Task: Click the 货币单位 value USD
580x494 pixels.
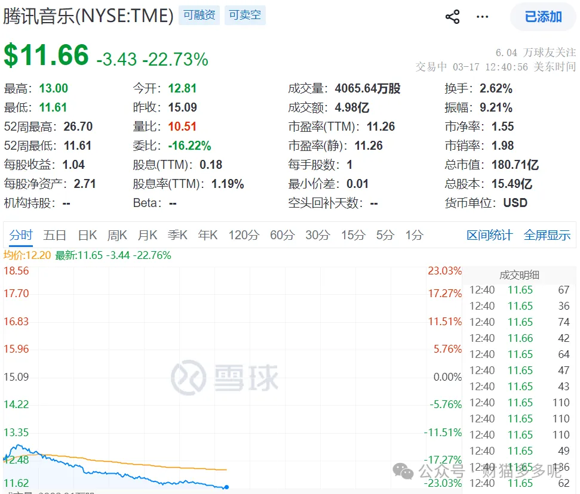Action: (x=515, y=203)
